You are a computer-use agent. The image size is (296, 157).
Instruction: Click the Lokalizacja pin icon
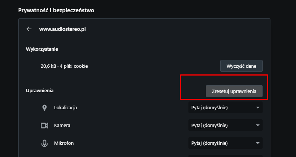tap(45, 108)
